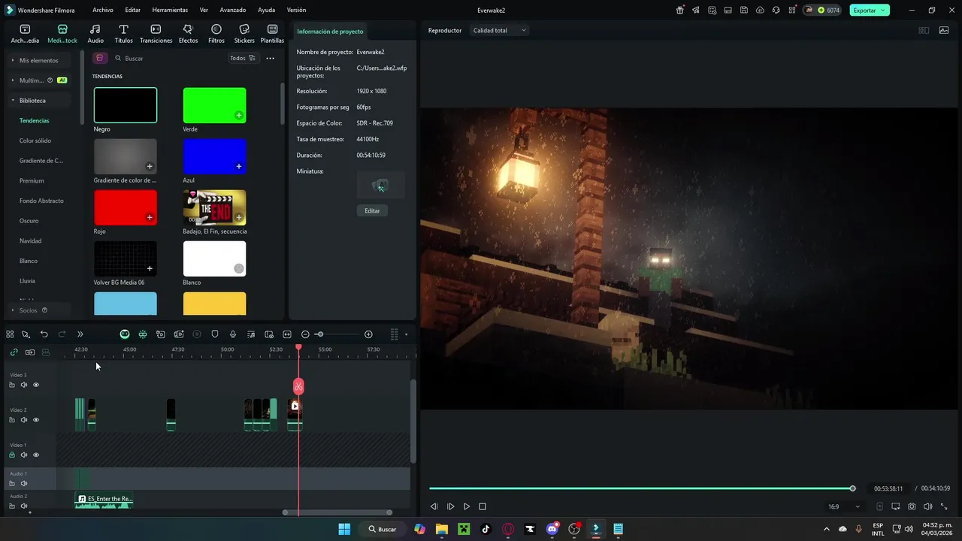Open the Stickers tab

pyautogui.click(x=244, y=34)
